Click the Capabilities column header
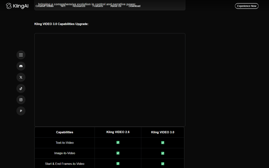 pyautogui.click(x=65, y=132)
